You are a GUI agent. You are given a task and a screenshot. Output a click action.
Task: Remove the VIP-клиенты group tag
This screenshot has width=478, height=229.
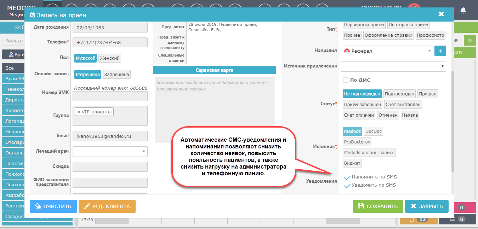(x=79, y=112)
